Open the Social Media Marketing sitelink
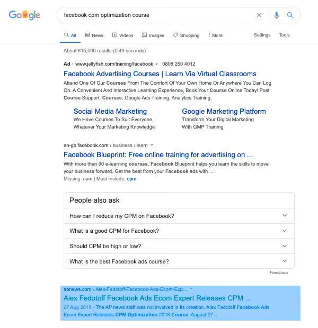Viewport: 318px width, 328px height. click(110, 111)
